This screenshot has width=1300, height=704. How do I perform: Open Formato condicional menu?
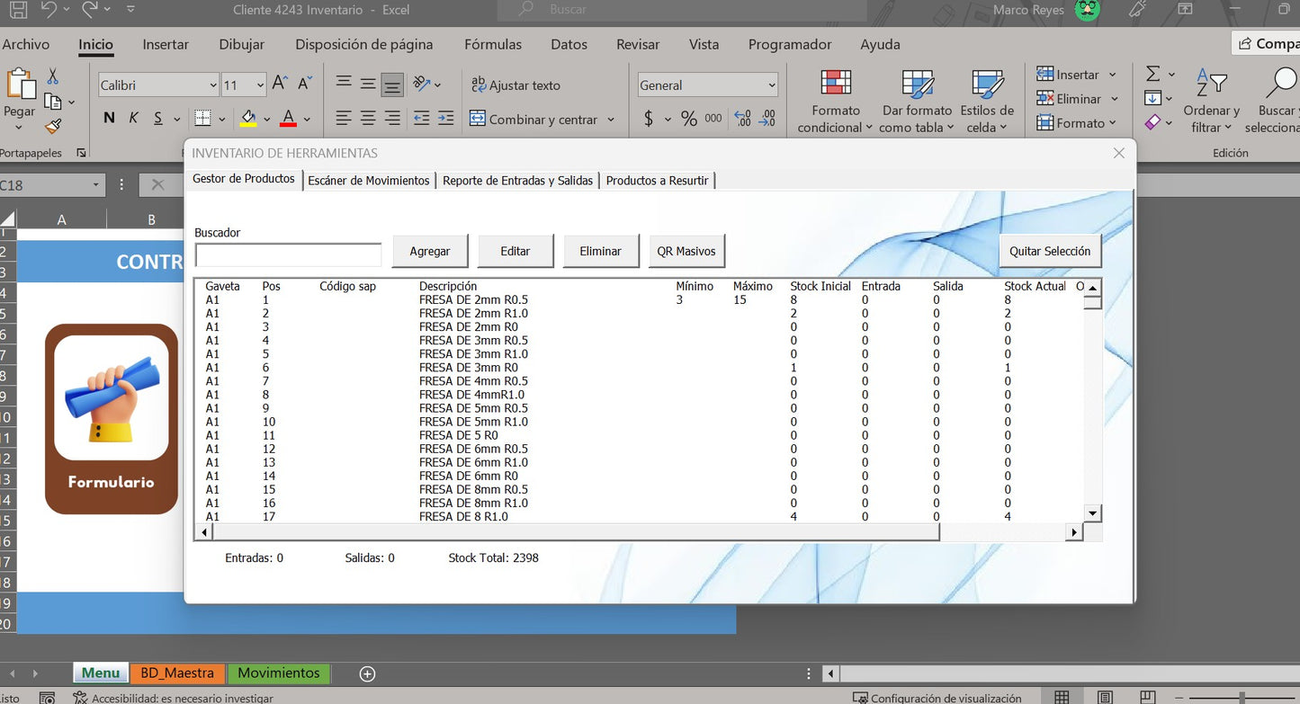coord(836,102)
